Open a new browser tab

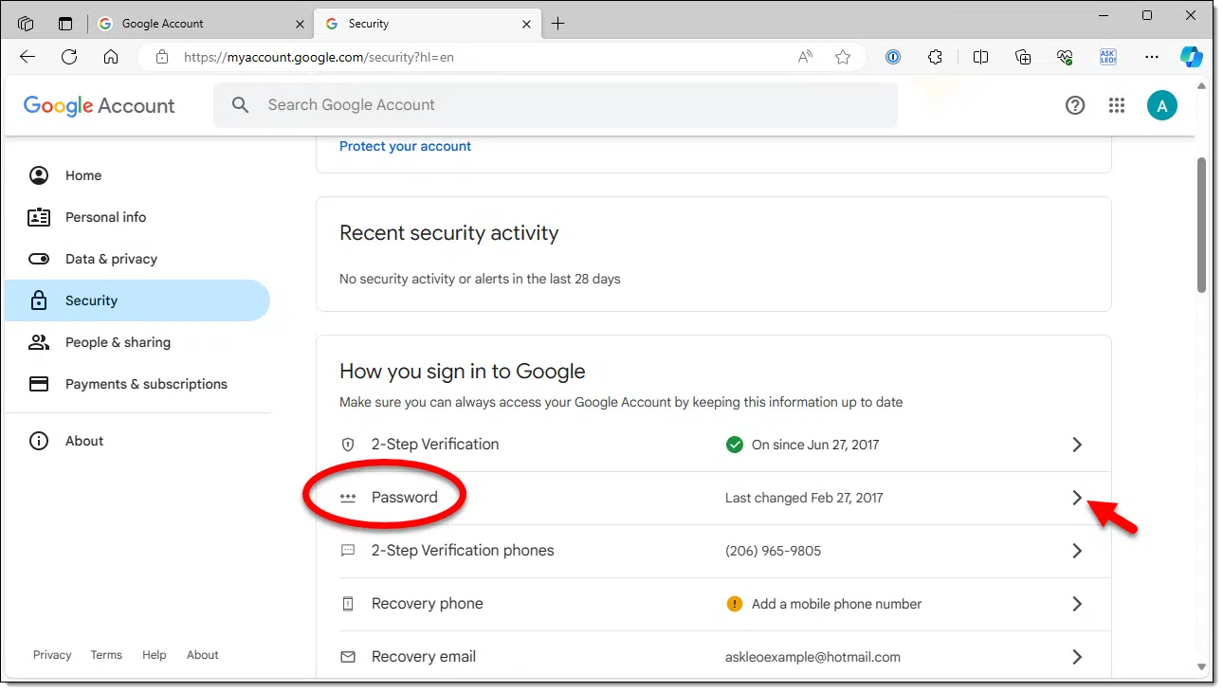(558, 24)
